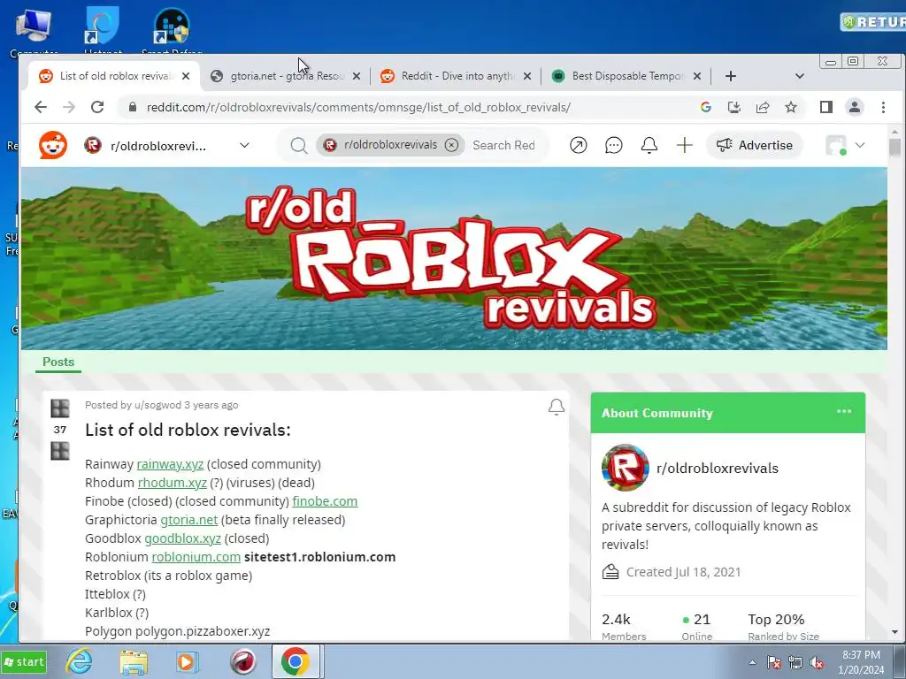This screenshot has height=679, width=906.
Task: Open Reddit notifications bell in header
Action: [x=649, y=145]
